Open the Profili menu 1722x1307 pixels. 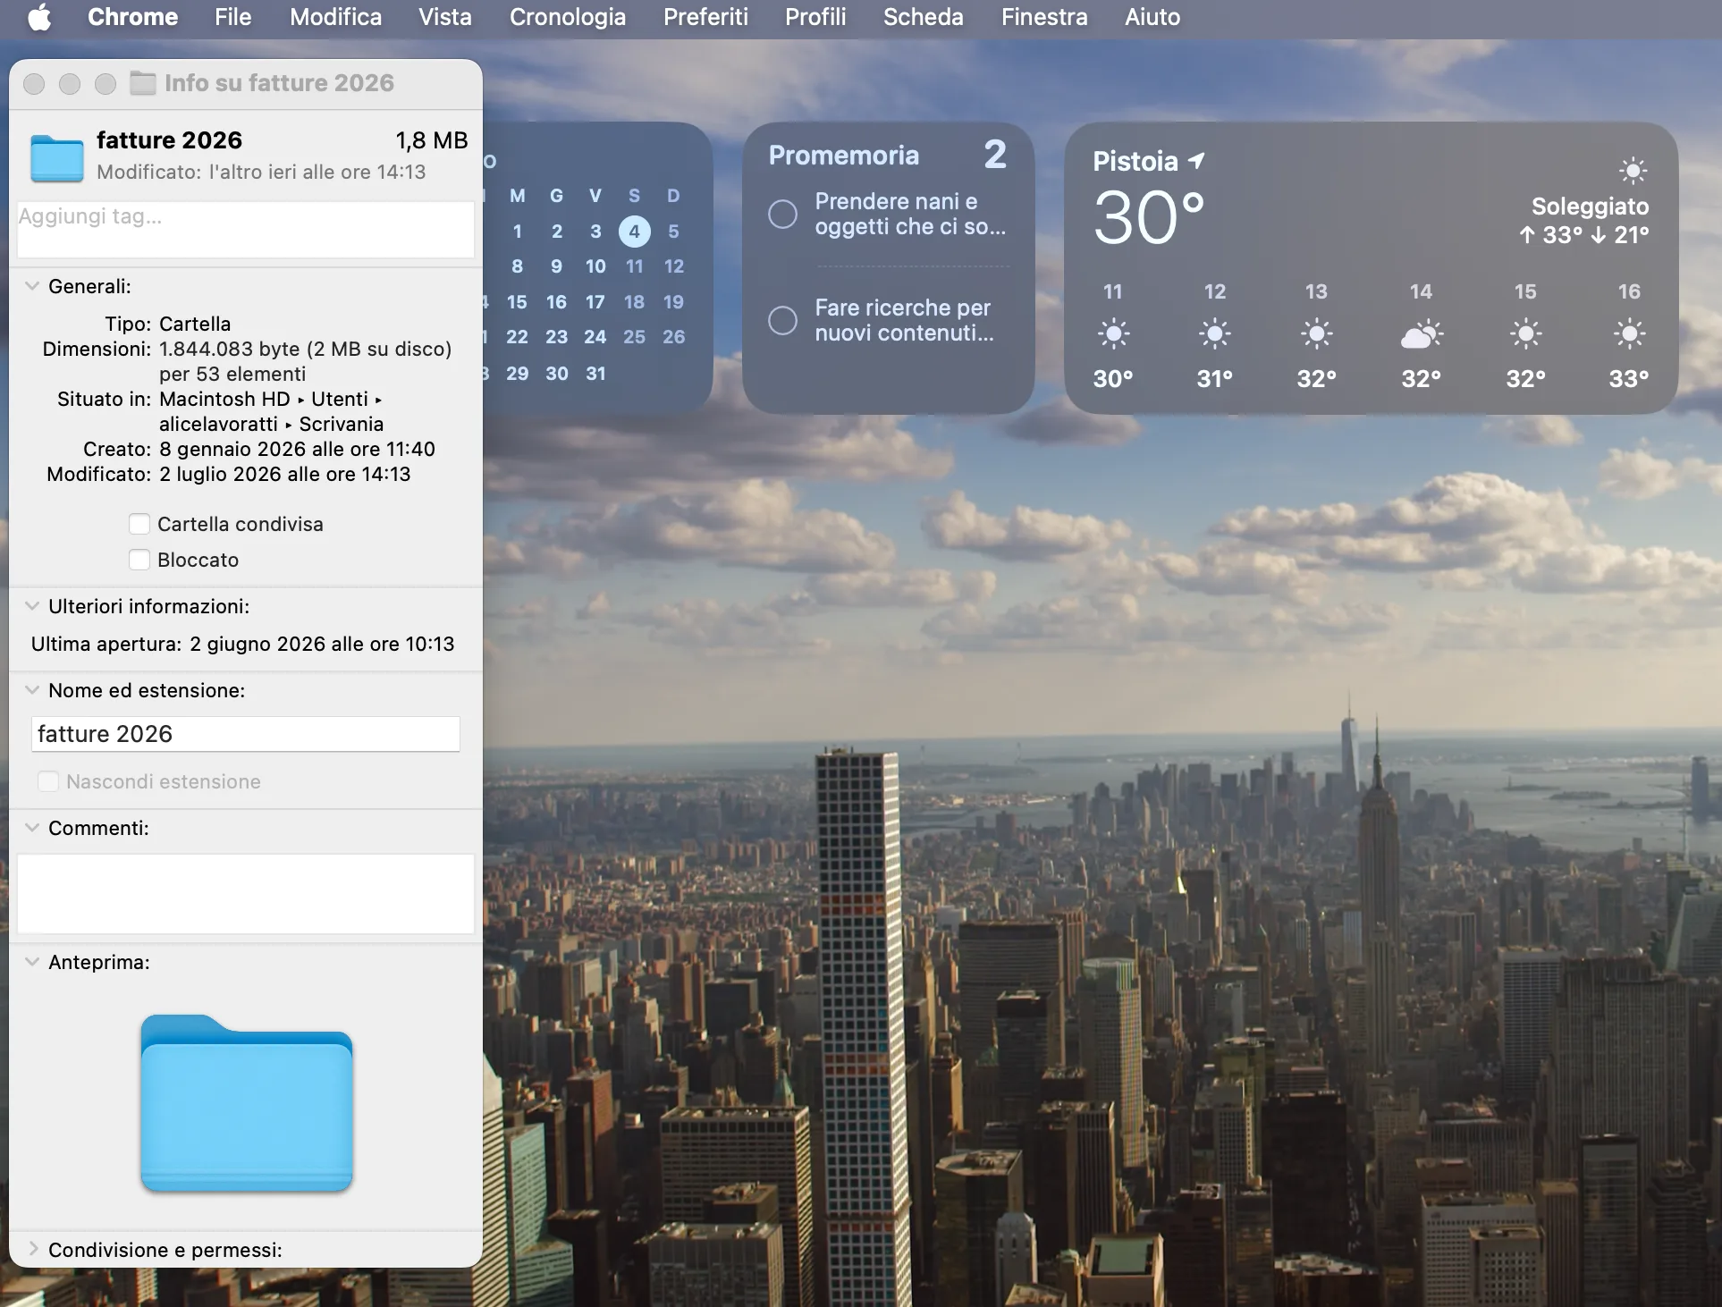click(x=815, y=17)
